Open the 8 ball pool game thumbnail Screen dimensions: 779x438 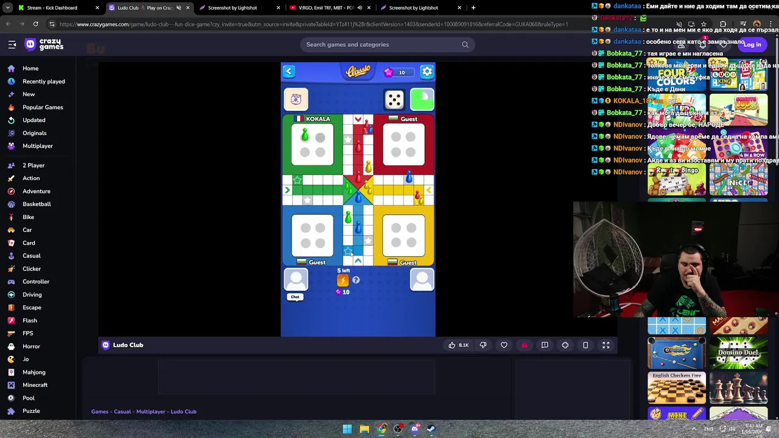(x=677, y=353)
